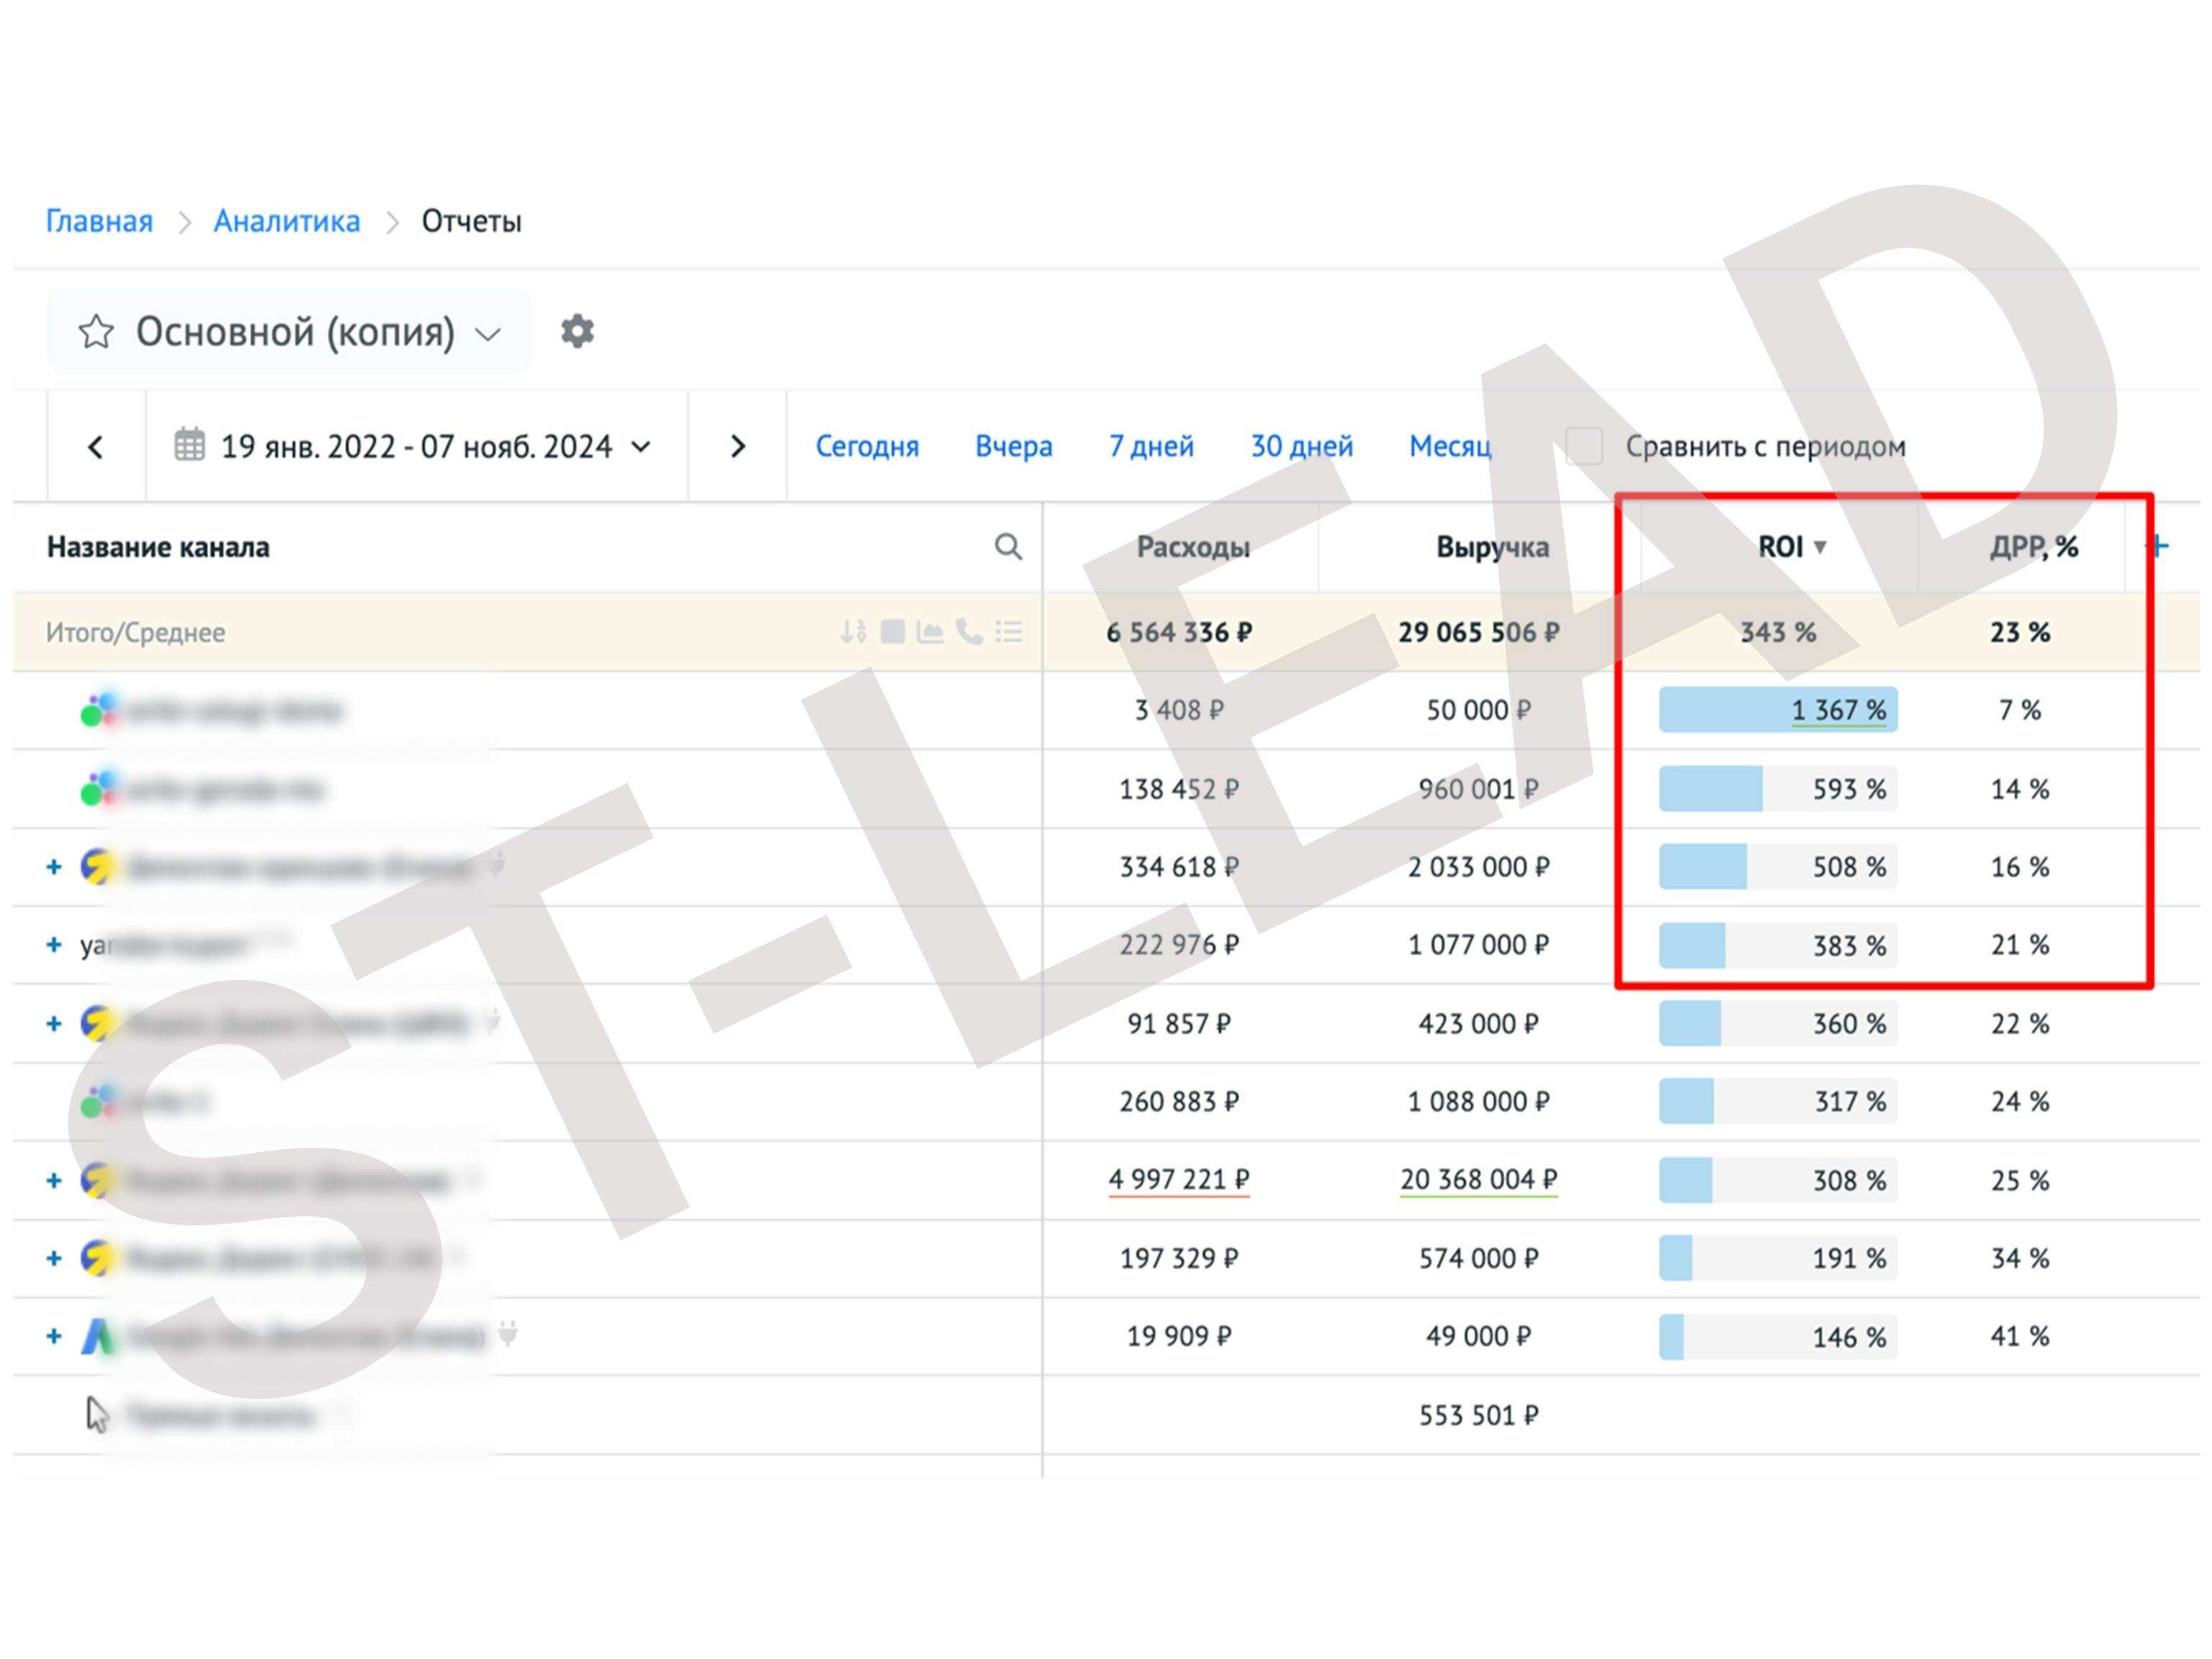Expand the channel row with 19 909 ₽ expenses
The height and width of the screenshot is (1659, 2212).
(54, 1336)
